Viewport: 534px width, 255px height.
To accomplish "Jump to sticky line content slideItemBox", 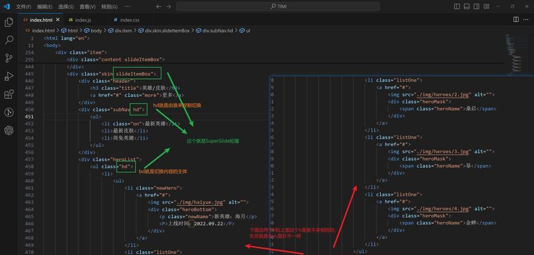I will coord(116,59).
